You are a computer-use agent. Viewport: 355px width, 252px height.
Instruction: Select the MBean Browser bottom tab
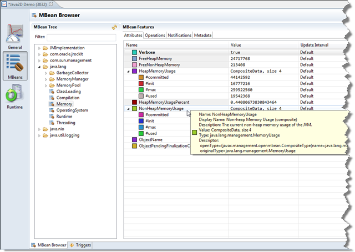click(x=49, y=245)
